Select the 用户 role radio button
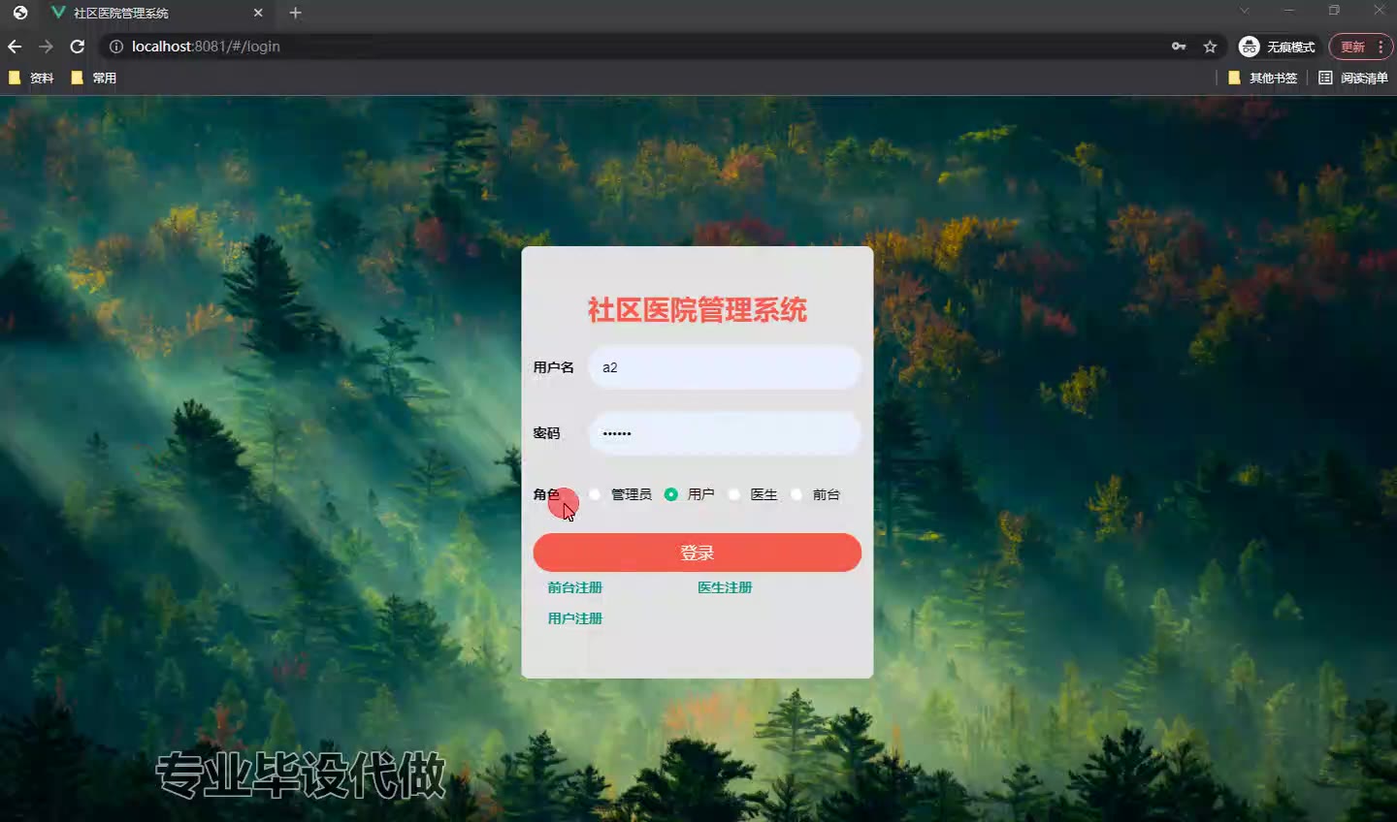Viewport: 1397px width, 822px height. tap(670, 494)
